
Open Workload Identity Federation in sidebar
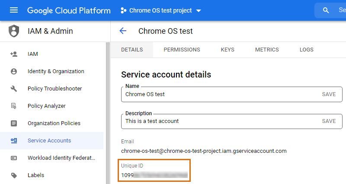pos(61,158)
